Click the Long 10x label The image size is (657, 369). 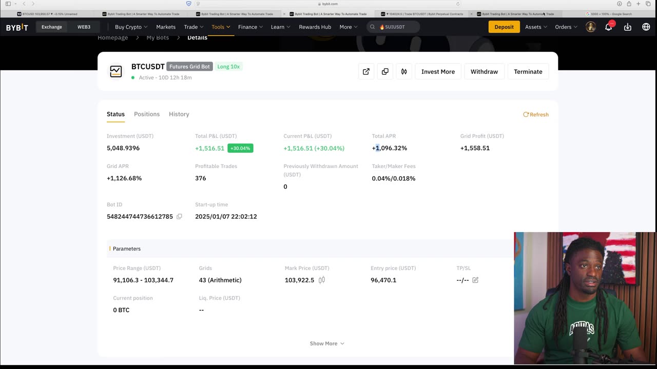click(x=228, y=67)
